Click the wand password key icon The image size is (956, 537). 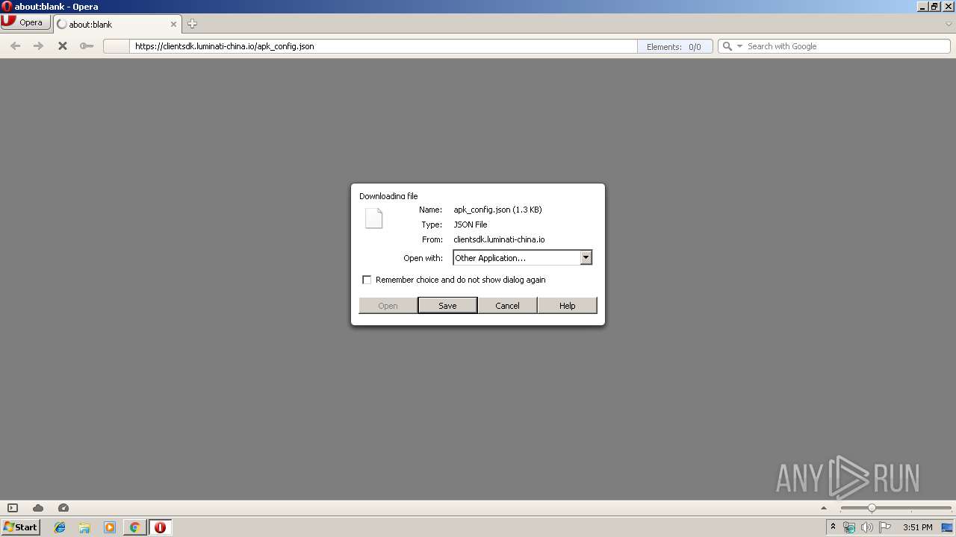click(x=87, y=46)
